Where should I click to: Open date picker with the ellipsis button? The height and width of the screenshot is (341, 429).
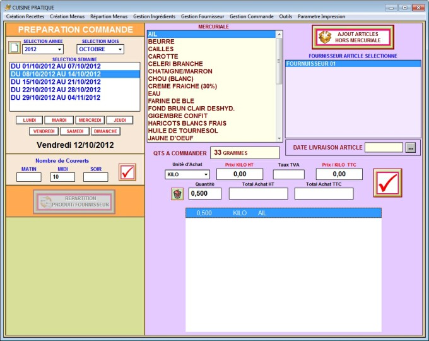[x=411, y=147]
